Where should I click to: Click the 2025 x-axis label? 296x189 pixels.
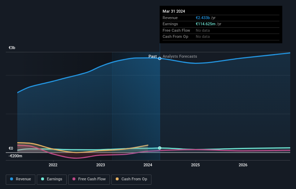195,165
